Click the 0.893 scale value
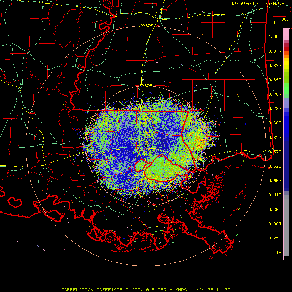292x292 pixels. click(x=275, y=65)
